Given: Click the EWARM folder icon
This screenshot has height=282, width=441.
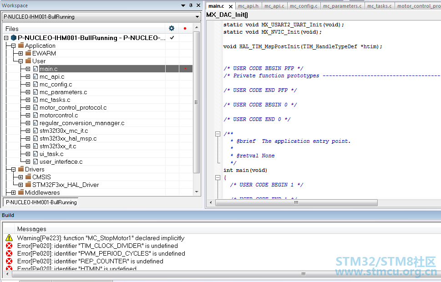Looking at the screenshot, I should 28,53.
